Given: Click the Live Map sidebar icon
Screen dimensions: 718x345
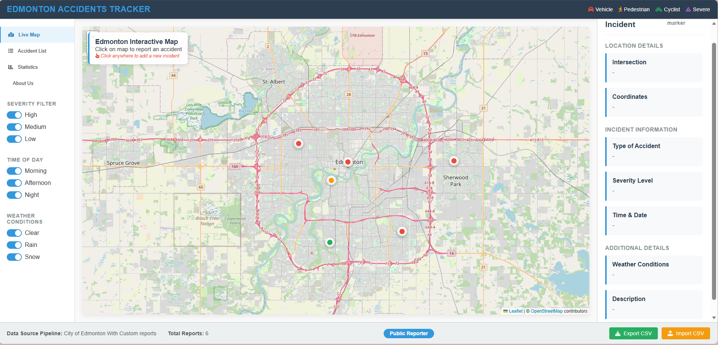Looking at the screenshot, I should coord(11,35).
